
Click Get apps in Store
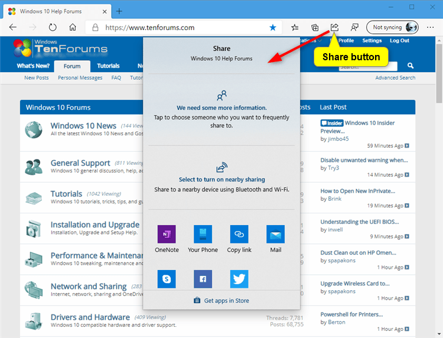coord(221,300)
